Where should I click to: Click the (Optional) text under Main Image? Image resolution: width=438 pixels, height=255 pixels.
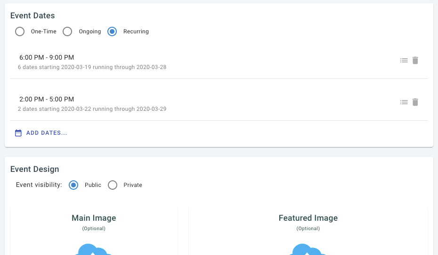[x=94, y=229]
